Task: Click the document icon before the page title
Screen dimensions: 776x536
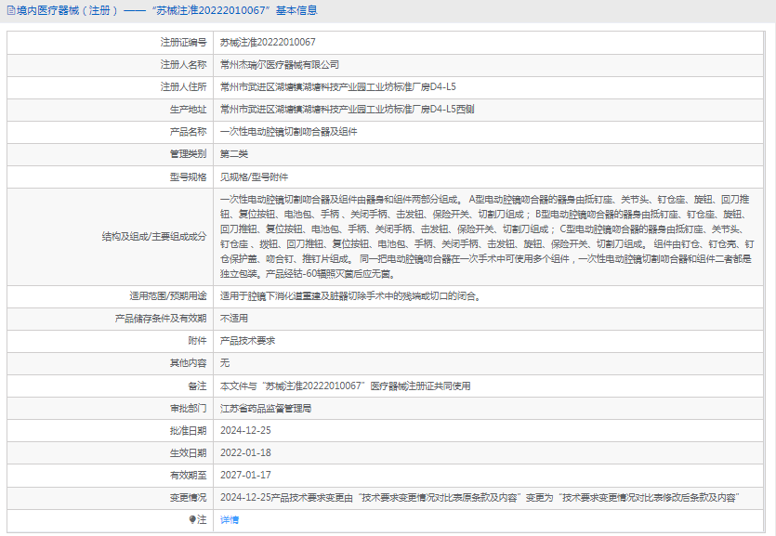Action: pyautogui.click(x=11, y=10)
